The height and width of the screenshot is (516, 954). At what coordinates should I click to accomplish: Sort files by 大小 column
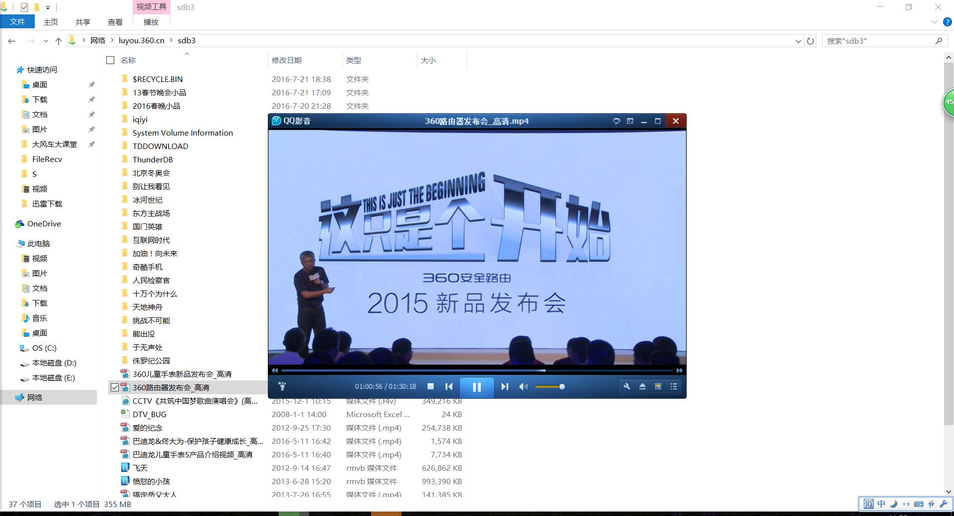[x=428, y=60]
